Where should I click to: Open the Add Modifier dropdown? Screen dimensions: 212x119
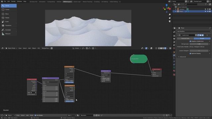(x=193, y=31)
